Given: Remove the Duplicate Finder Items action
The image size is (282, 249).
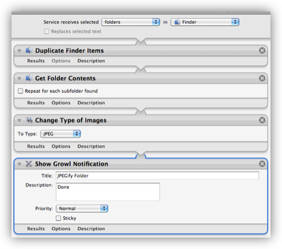Looking at the screenshot, I should pos(262,50).
